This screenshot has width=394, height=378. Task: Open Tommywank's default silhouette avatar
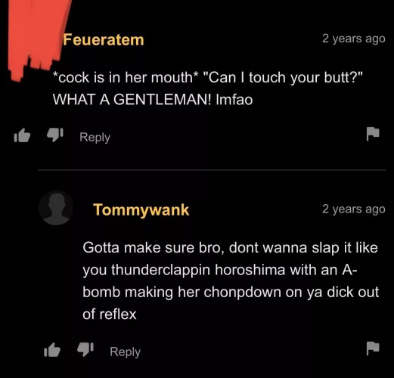56,208
